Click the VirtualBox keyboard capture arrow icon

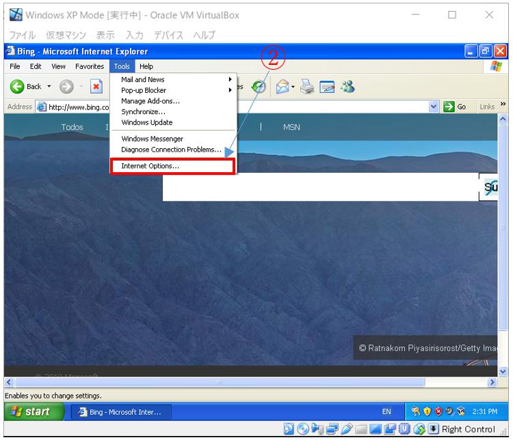click(x=433, y=428)
